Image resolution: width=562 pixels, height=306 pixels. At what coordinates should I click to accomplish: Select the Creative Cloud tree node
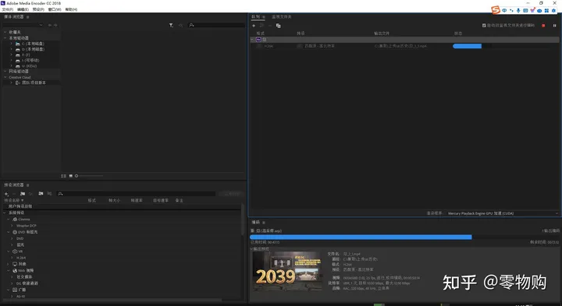tap(20, 77)
